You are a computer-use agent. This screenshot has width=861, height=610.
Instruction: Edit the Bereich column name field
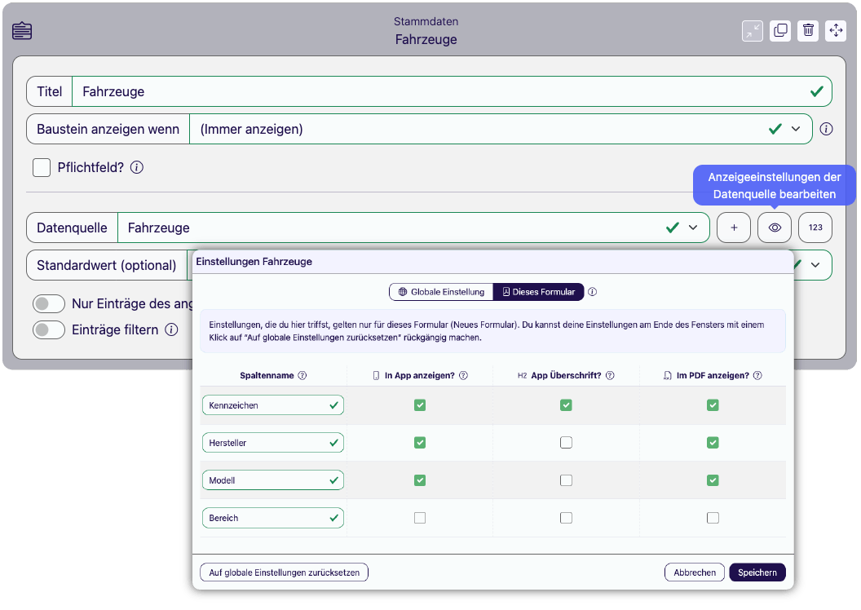pos(273,518)
